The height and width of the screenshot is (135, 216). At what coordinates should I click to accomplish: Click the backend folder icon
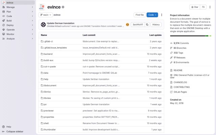[x=42, y=54]
